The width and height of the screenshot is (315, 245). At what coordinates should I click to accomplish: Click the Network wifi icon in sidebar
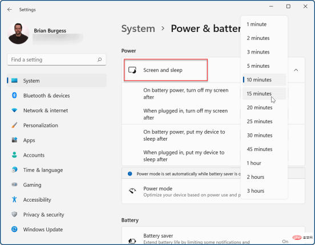coord(14,110)
